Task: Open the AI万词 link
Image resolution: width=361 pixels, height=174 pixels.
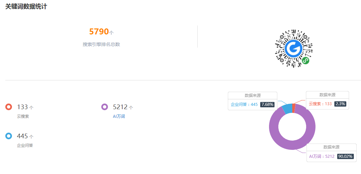Action: coord(119,116)
